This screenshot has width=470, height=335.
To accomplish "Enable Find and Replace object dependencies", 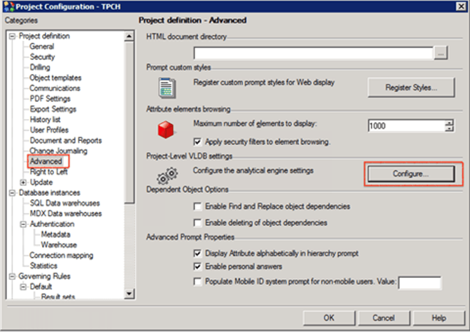I will (198, 207).
